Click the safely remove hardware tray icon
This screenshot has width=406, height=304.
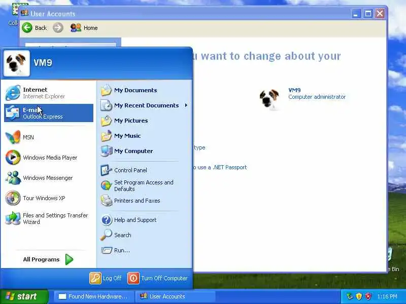[x=350, y=296]
